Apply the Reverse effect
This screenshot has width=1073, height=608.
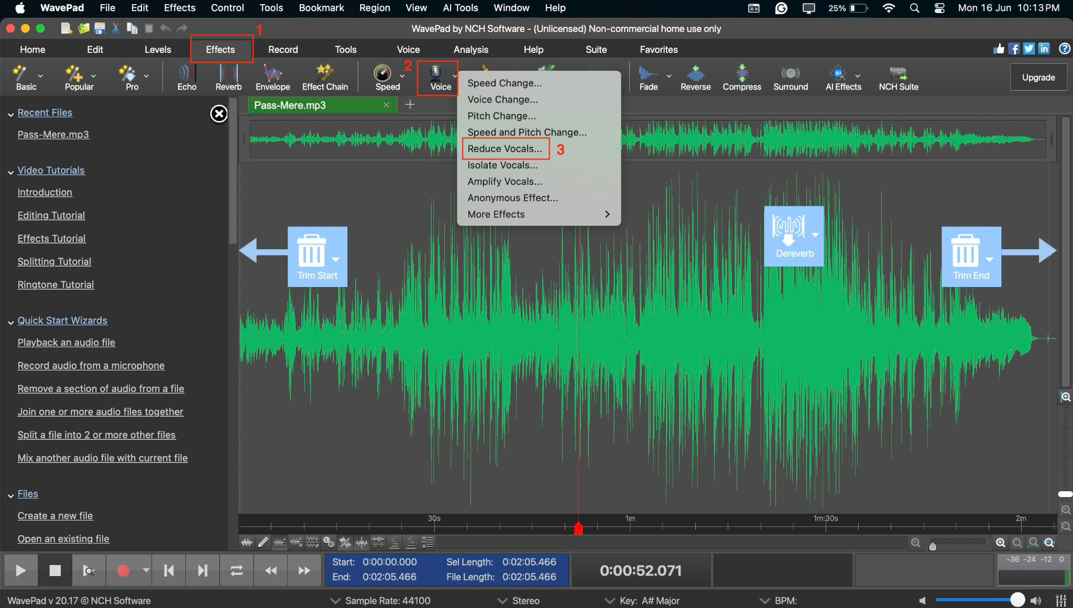pos(695,78)
